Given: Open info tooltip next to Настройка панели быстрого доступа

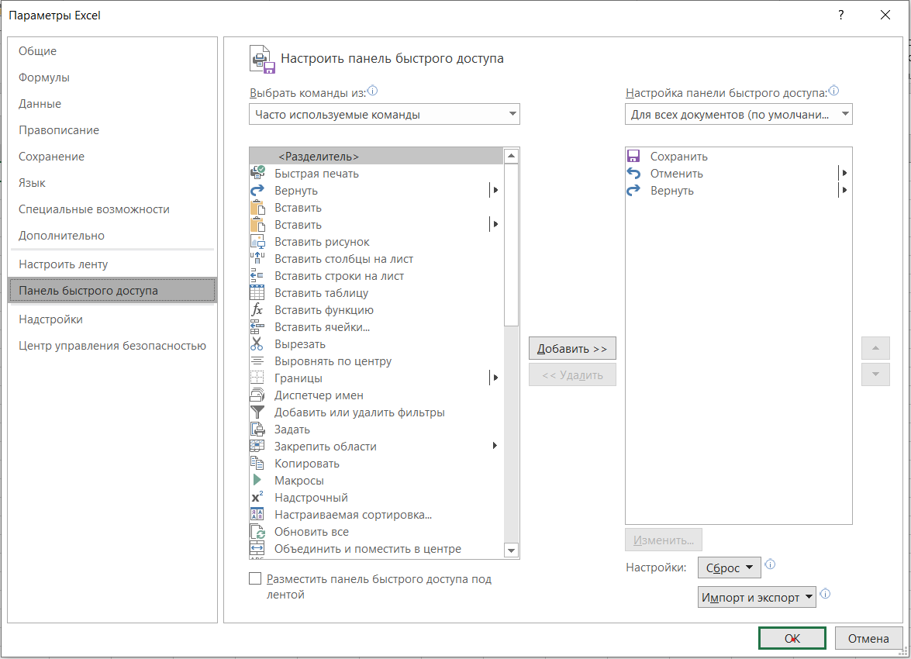Looking at the screenshot, I should click(x=833, y=91).
